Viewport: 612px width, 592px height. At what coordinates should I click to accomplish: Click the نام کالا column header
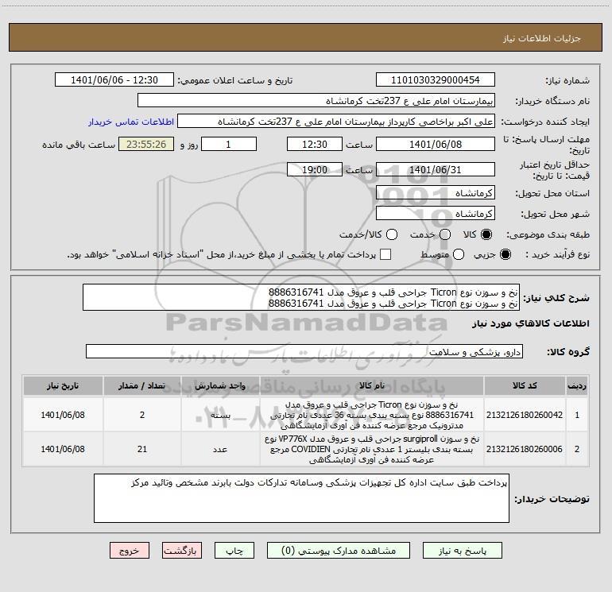click(372, 385)
